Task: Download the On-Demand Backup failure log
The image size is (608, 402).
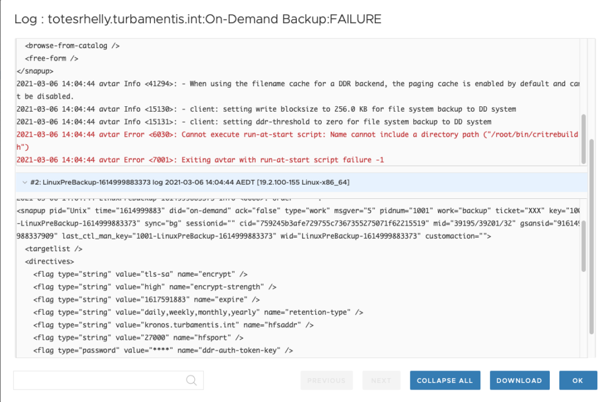Action: [519, 380]
